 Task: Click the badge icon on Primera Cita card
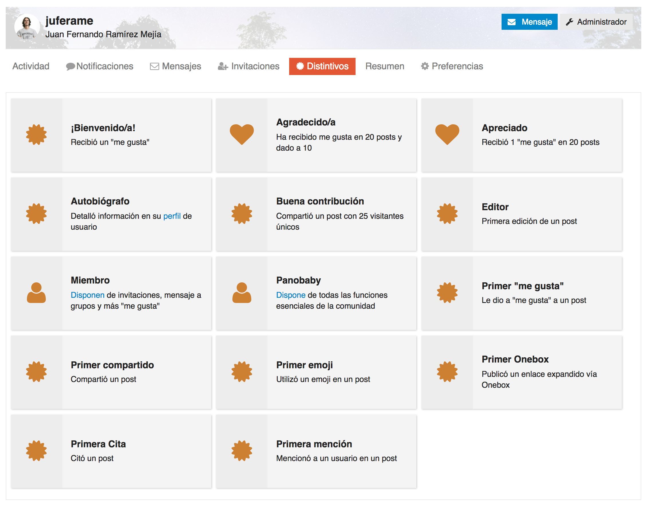click(36, 450)
